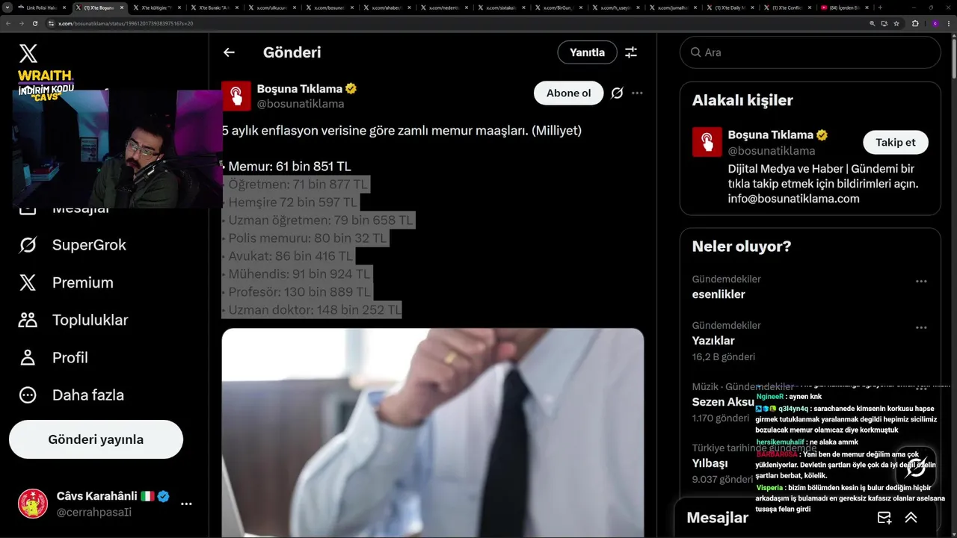
Task: Open the Sezen Aksu trending topic
Action: pos(723,402)
